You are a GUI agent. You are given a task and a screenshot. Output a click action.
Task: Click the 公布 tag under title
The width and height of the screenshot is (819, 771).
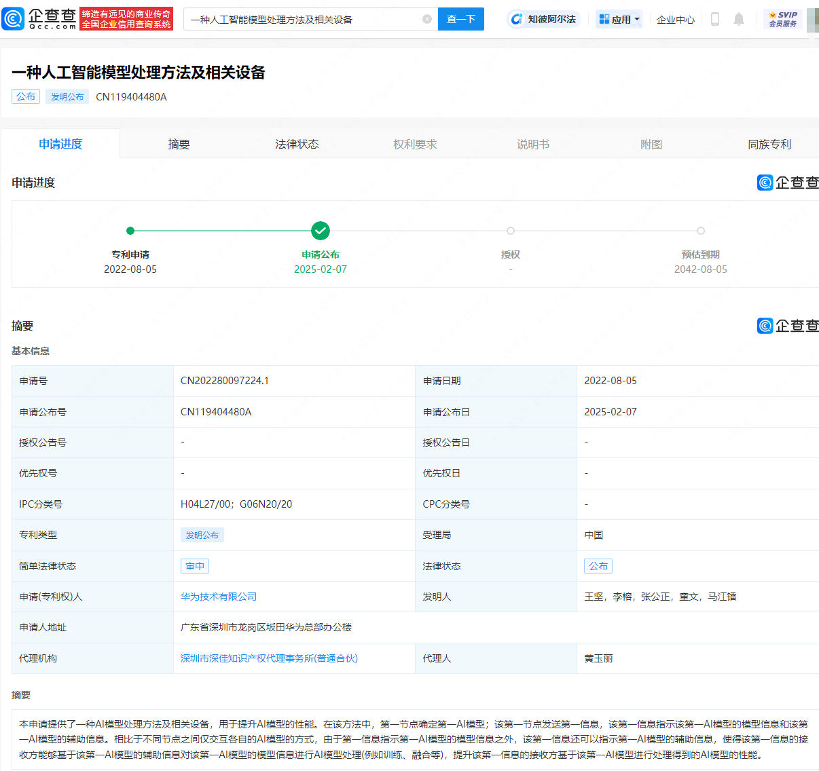[26, 96]
